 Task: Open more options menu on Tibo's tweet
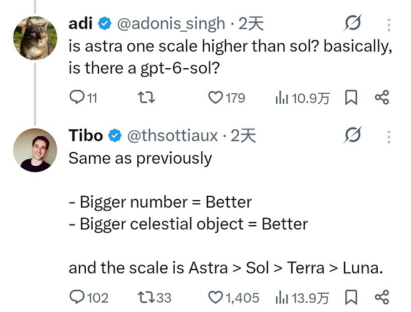click(389, 137)
